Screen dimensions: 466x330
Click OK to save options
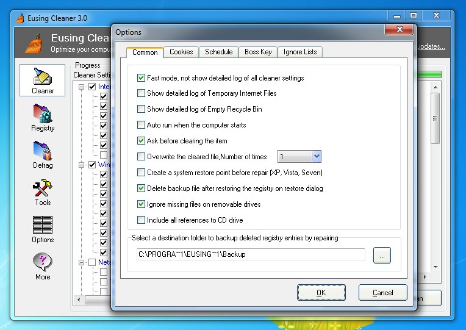pos(321,293)
